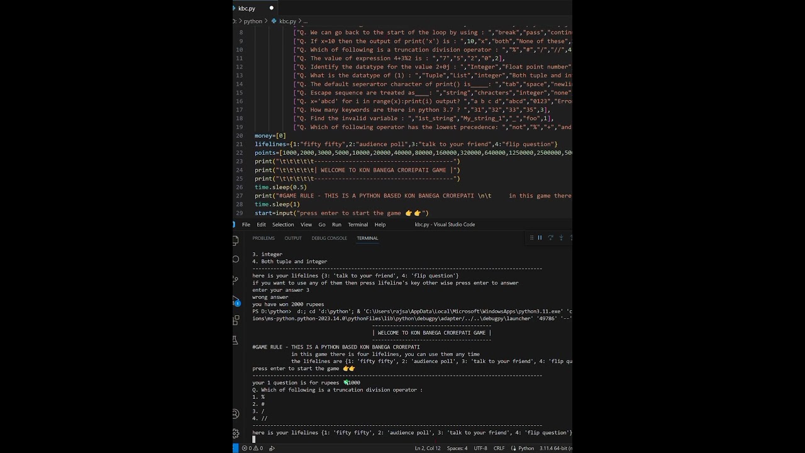The height and width of the screenshot is (453, 805).
Task: Click terminal line 'your 1 question is for rupees'
Action: pos(306,383)
